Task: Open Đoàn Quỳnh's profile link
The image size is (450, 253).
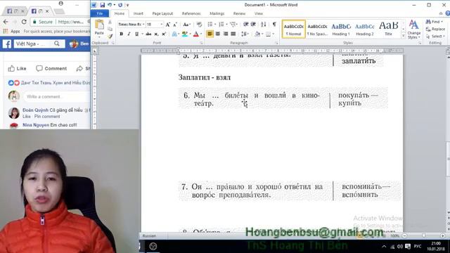Action: 36,110
